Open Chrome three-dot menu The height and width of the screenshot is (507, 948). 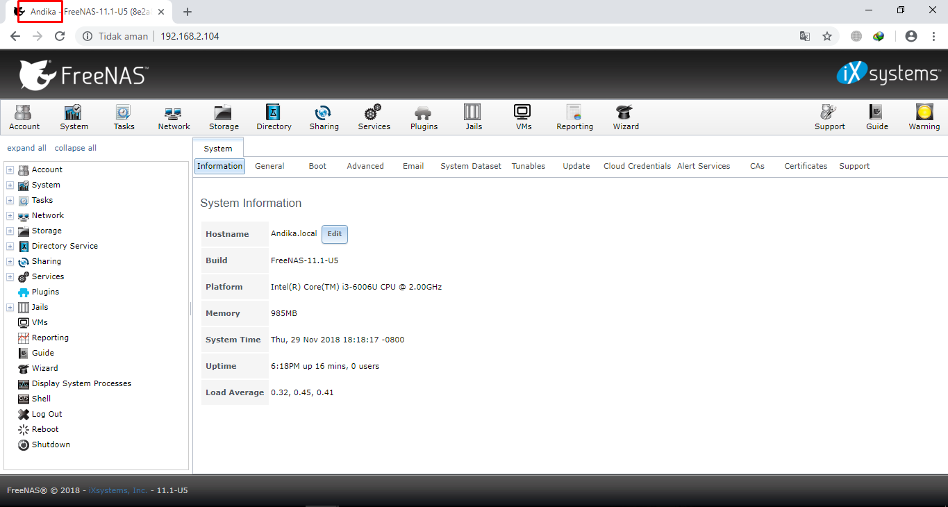(x=932, y=36)
